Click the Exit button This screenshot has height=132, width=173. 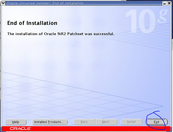pos(156,122)
